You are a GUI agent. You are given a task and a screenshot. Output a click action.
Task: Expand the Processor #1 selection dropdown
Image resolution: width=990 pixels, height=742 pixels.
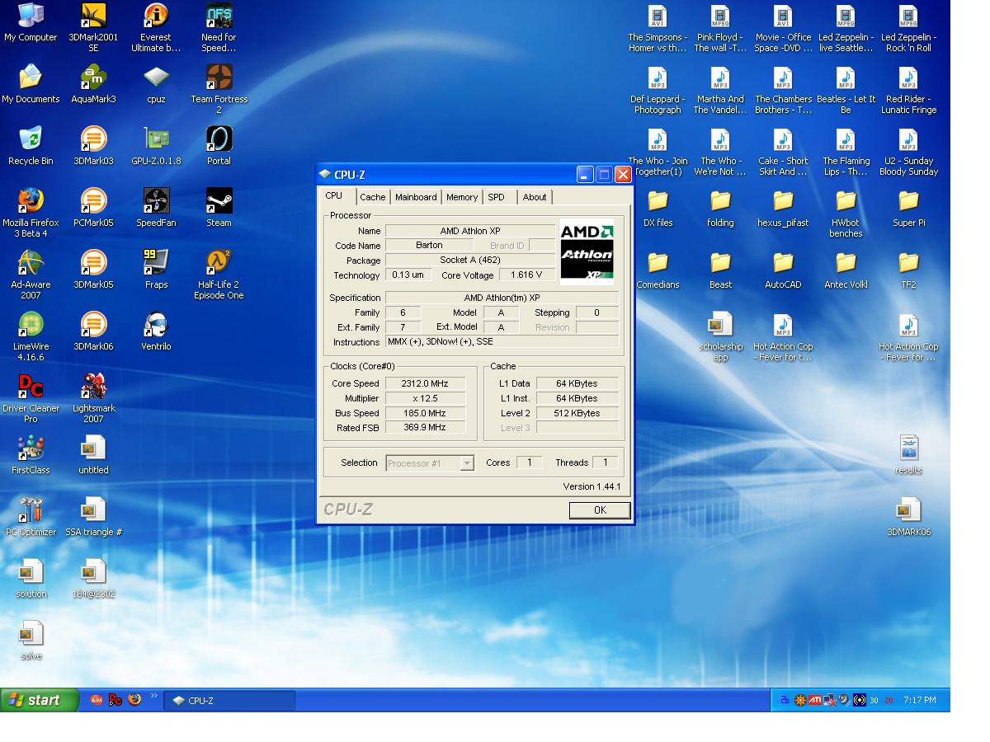[467, 463]
